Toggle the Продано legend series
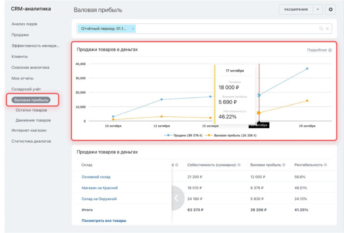This screenshot has width=344, height=233. pyautogui.click(x=183, y=136)
